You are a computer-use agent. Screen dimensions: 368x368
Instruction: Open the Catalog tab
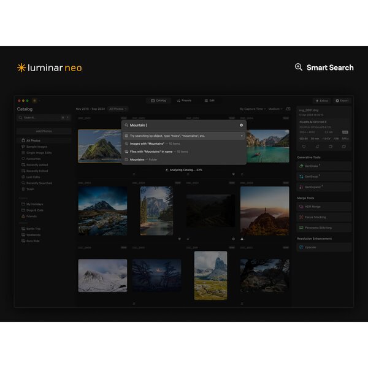click(158, 101)
